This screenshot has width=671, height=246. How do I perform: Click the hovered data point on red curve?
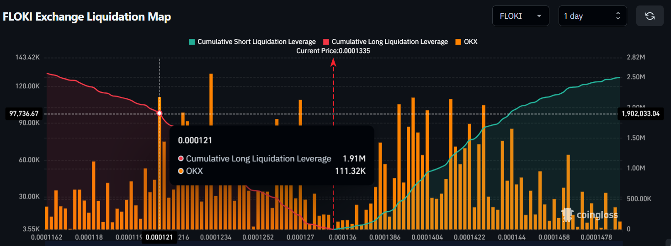[x=160, y=113]
